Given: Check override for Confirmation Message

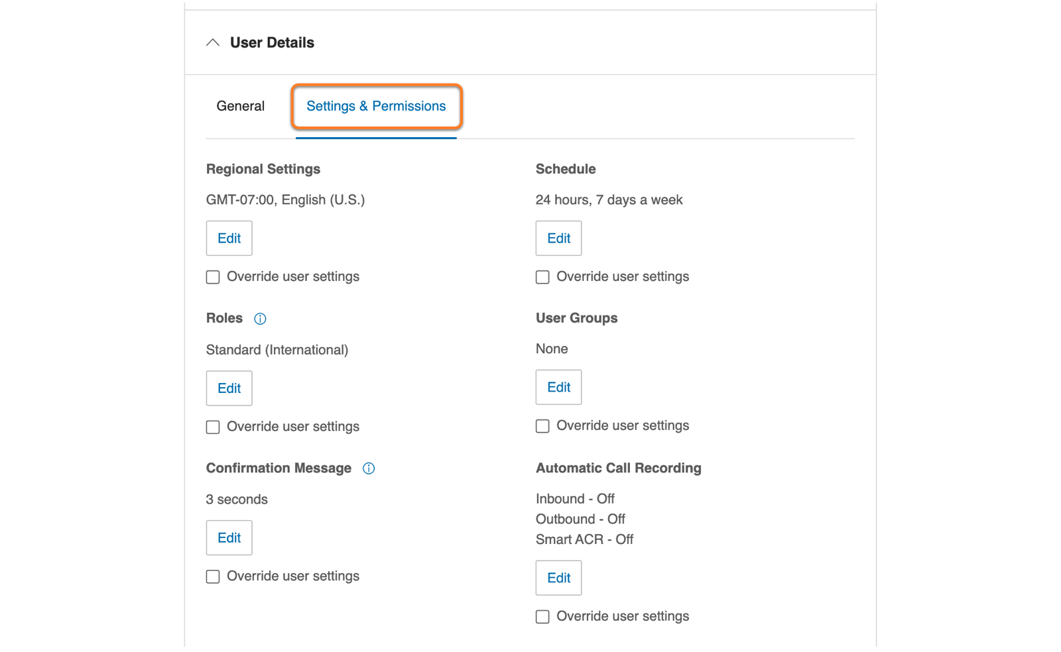Looking at the screenshot, I should 213,576.
